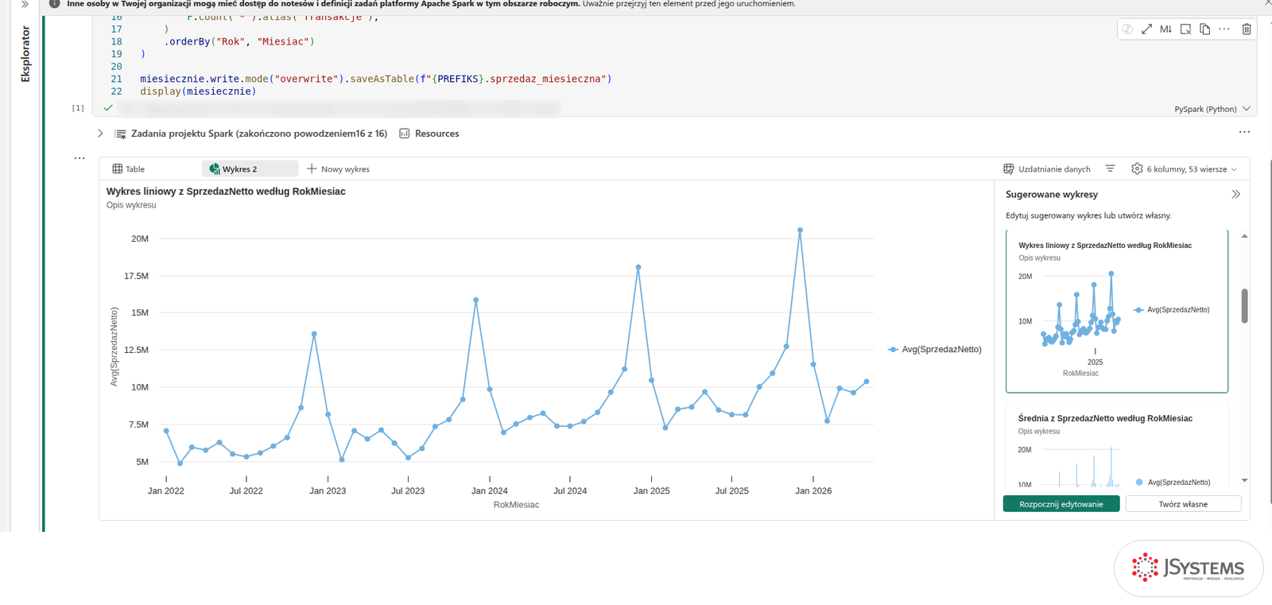This screenshot has width=1272, height=605.
Task: Click the filter icon beside Uzdatnianie danych
Action: click(1110, 169)
